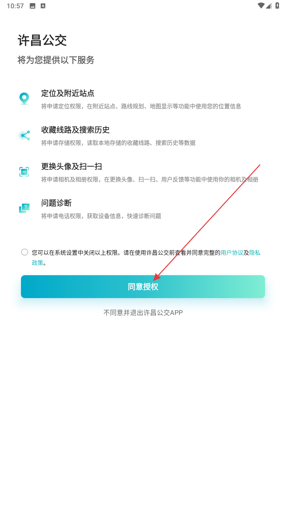Tap the status bar clock
Screen dimensions: 286x509
click(15, 6)
